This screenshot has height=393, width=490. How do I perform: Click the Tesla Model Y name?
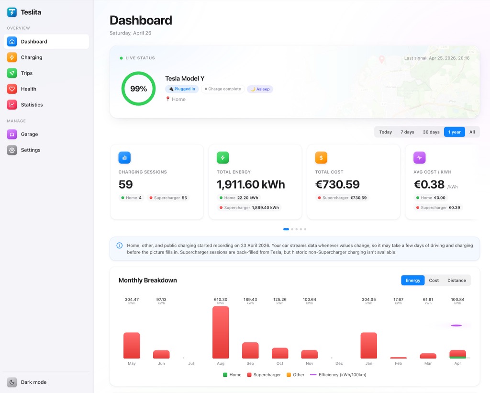coord(185,79)
